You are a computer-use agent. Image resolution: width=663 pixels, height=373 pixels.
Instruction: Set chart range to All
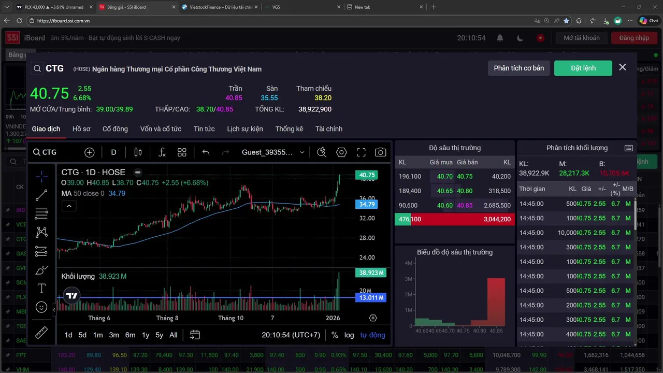tap(174, 335)
